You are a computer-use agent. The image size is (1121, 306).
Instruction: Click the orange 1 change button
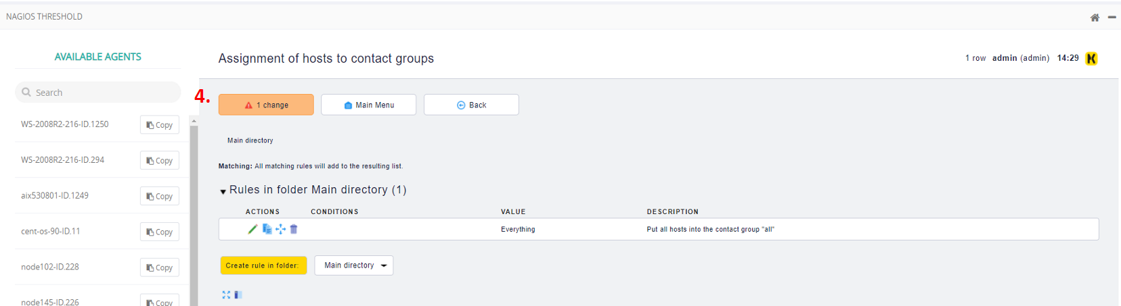pos(266,105)
